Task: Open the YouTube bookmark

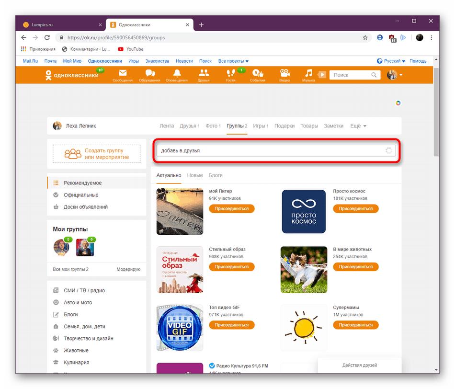Action: (131, 49)
